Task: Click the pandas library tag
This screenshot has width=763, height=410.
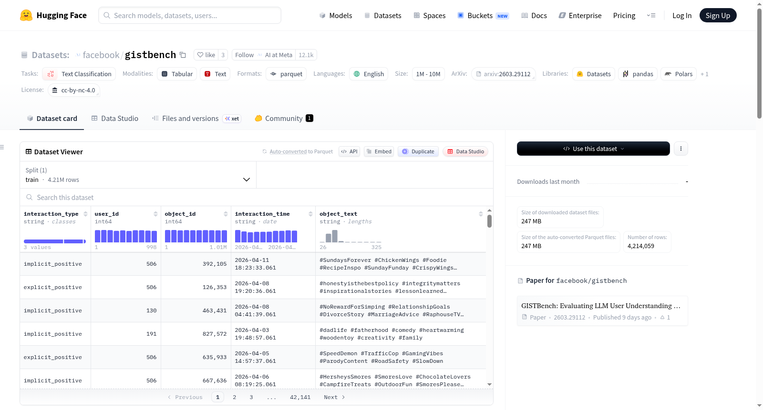Action: 638,74
